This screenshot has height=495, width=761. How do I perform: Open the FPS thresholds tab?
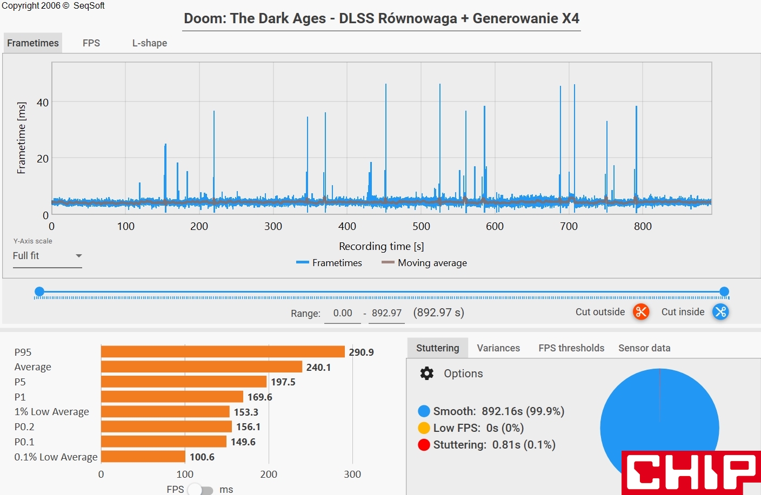tap(571, 348)
